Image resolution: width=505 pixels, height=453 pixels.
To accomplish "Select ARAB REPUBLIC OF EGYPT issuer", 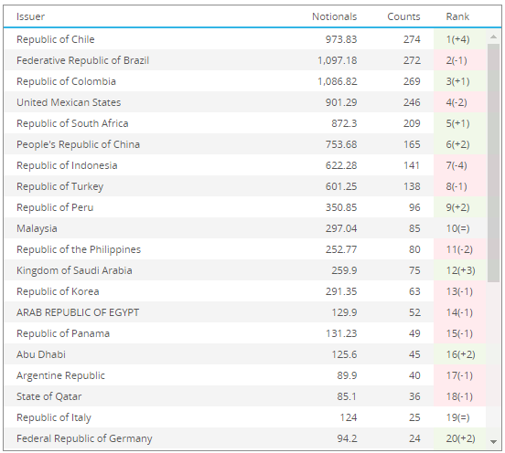I will [x=78, y=312].
